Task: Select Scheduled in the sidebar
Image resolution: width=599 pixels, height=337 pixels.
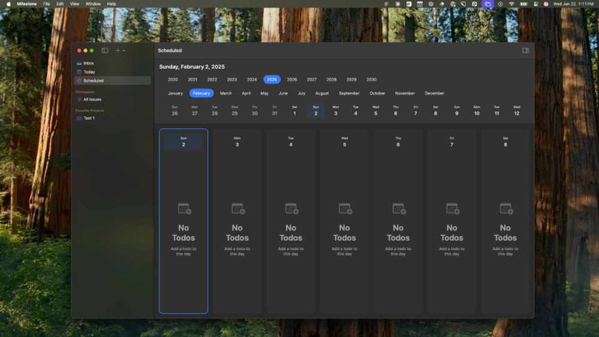Action: click(x=113, y=81)
